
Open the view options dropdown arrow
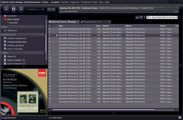point(145,17)
